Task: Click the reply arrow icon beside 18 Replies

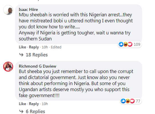Action: pos(21,55)
